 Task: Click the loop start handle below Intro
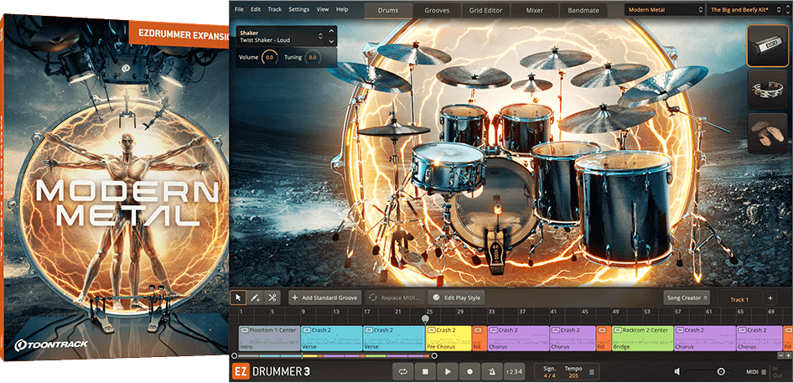click(x=234, y=355)
